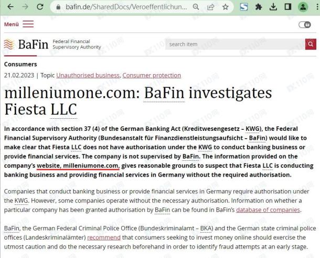The width and height of the screenshot is (320, 258).
Task: Focus the search item field
Action: [235, 44]
